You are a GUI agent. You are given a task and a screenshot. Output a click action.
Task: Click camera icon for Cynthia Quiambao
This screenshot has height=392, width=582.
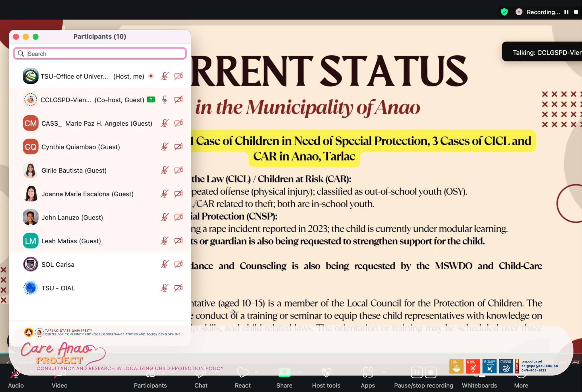pyautogui.click(x=178, y=147)
